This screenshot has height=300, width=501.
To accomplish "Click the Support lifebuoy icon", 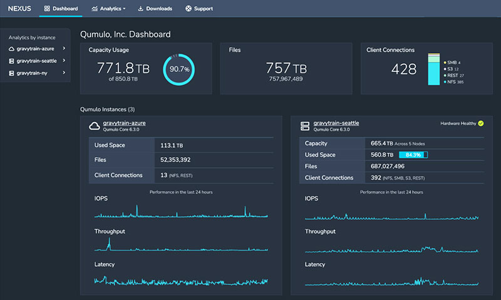I will pos(189,9).
